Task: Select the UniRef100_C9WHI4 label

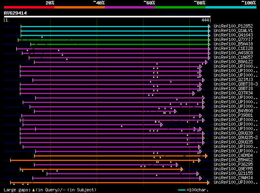Action: tap(233, 178)
